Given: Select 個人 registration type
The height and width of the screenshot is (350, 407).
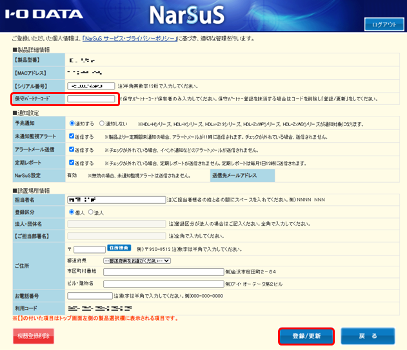Looking at the screenshot, I should 72,212.
